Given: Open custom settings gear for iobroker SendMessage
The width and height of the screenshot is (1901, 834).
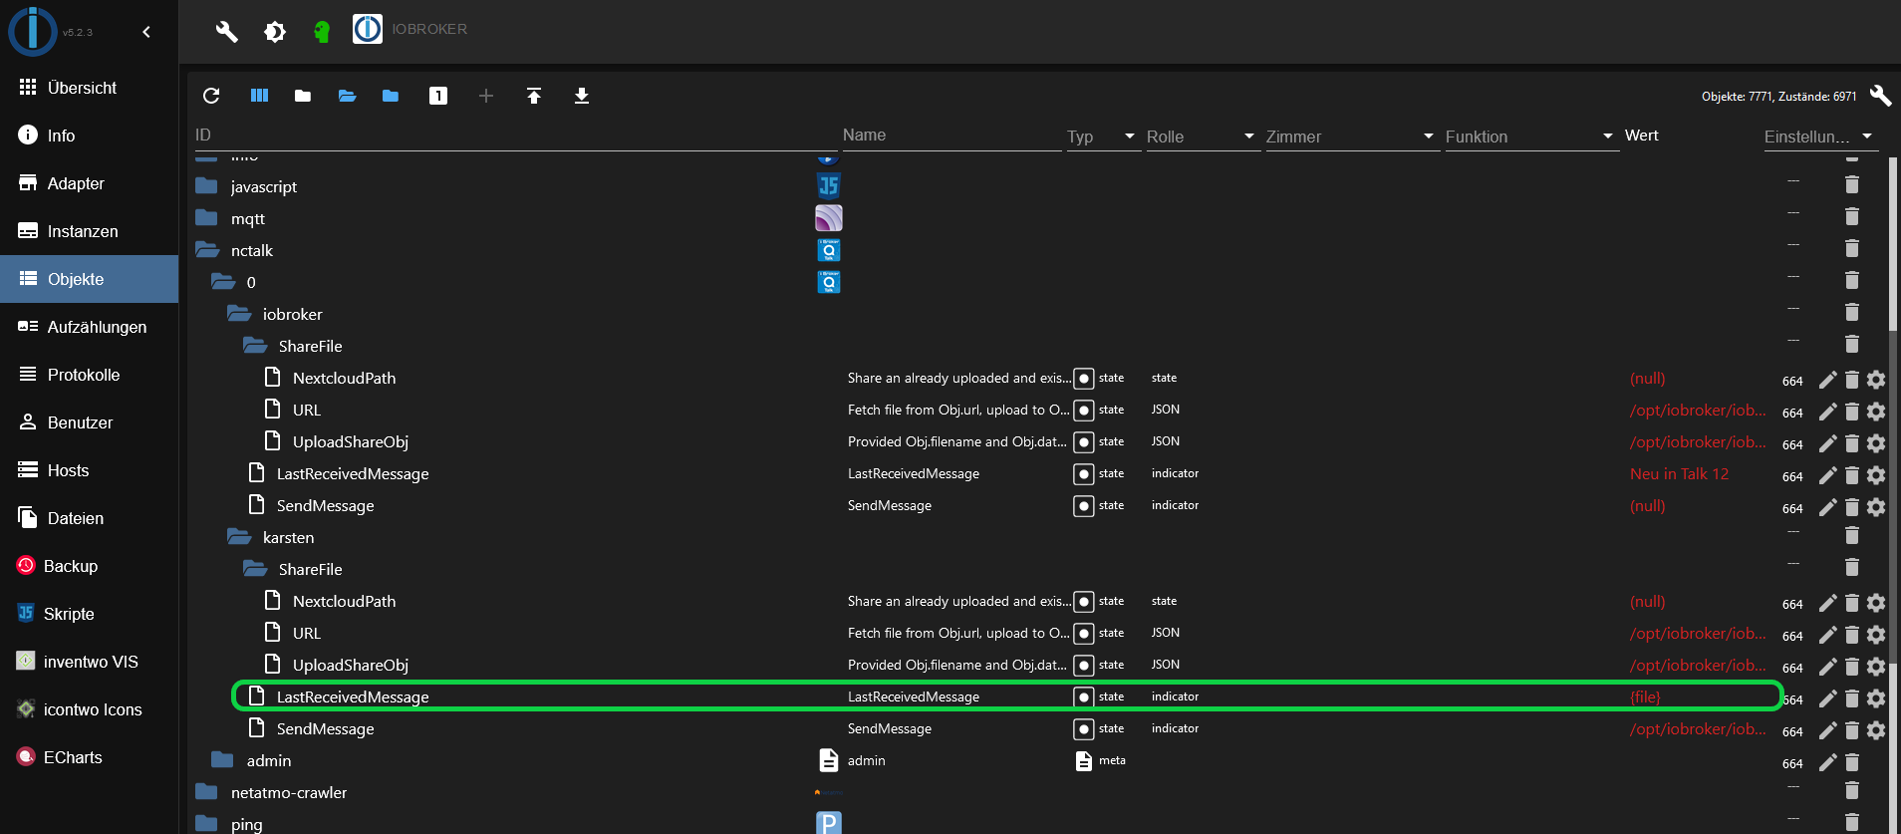Looking at the screenshot, I should coord(1876,507).
